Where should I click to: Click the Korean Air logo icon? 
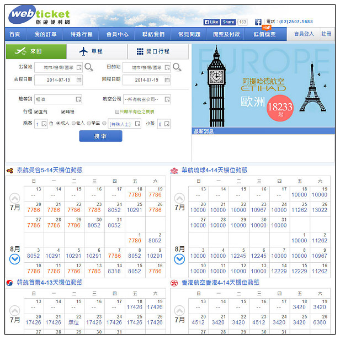9,283
